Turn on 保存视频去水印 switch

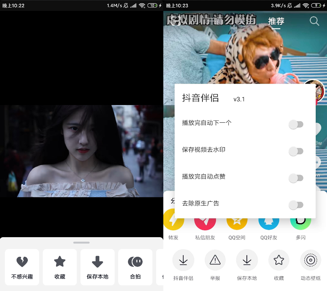[x=296, y=151]
